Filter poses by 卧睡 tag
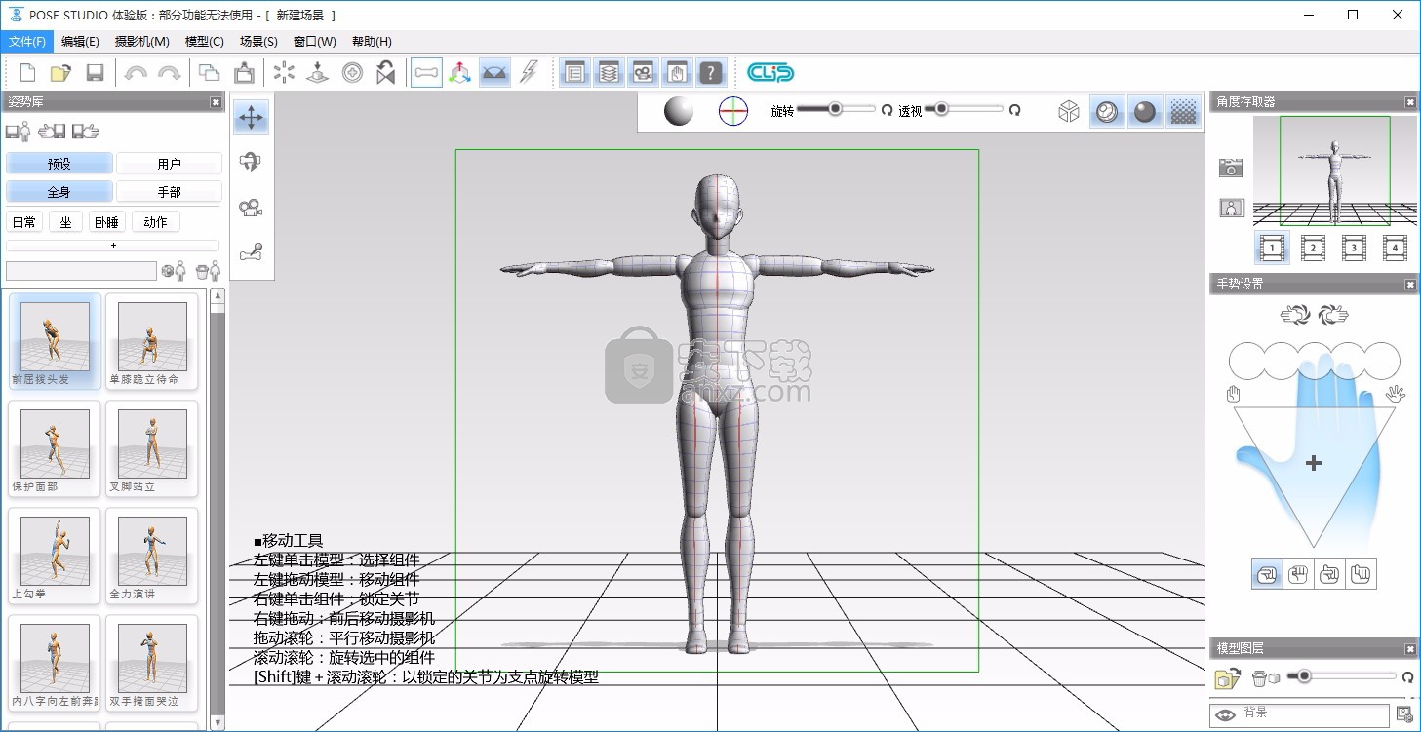 (x=106, y=222)
